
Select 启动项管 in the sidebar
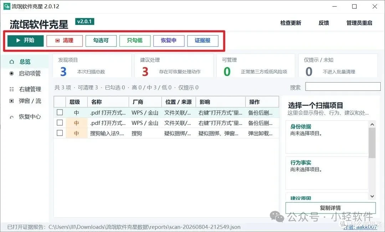(30, 73)
